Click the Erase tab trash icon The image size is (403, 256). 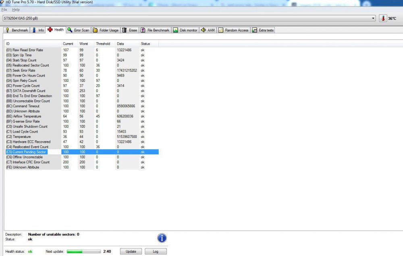pyautogui.click(x=125, y=30)
